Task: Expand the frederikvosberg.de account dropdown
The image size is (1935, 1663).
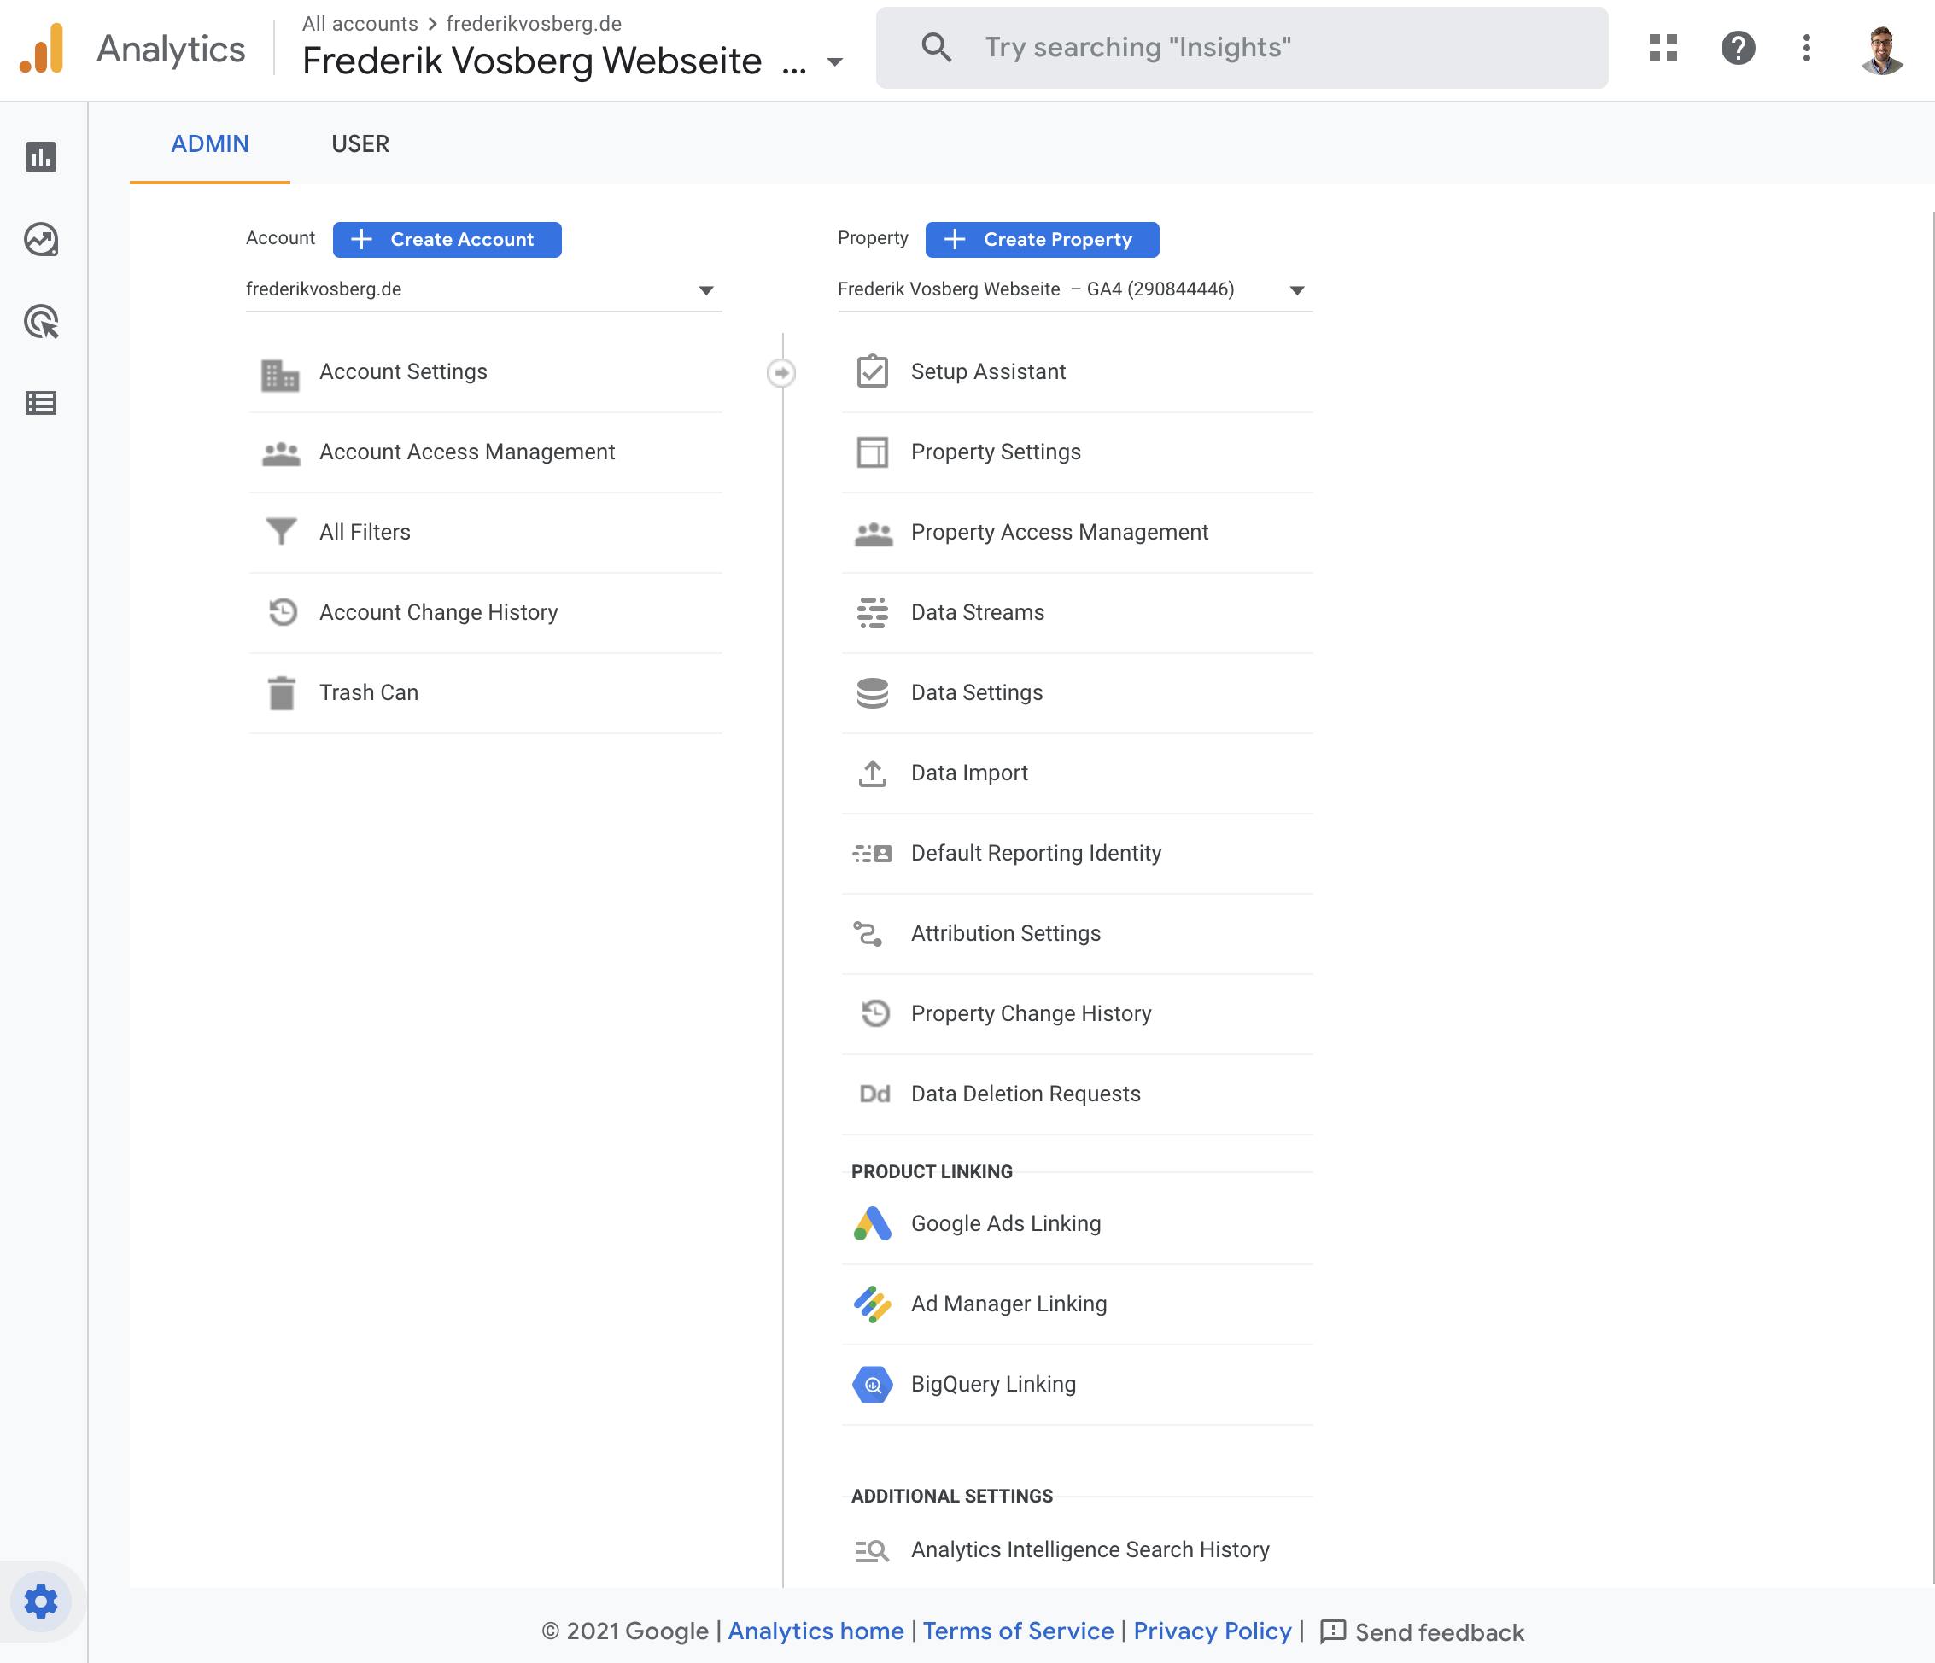Action: [483, 289]
